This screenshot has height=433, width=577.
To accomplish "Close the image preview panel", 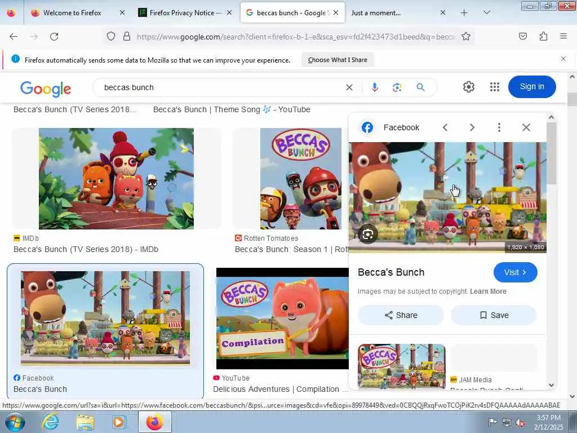I will [526, 127].
